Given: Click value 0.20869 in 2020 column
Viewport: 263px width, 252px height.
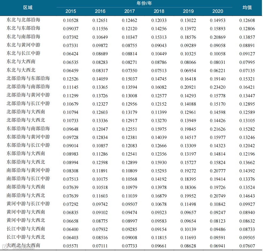Looking at the screenshot, I should [x=218, y=37].
